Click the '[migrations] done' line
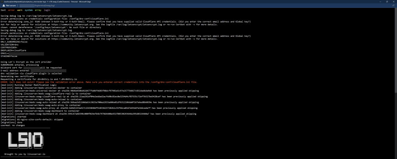The height and width of the screenshot is (159, 397). click(12, 122)
